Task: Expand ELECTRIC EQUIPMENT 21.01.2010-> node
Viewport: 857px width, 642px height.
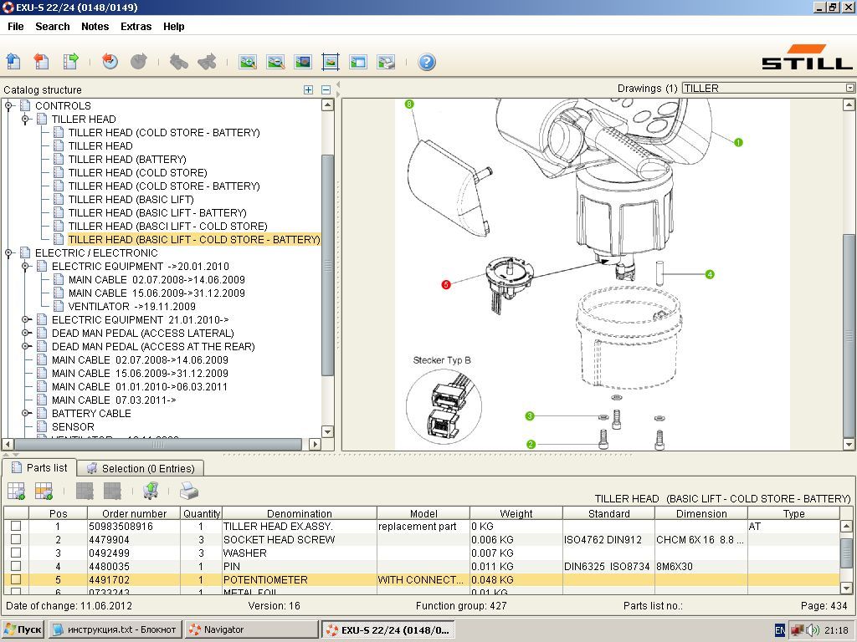Action: coord(25,320)
